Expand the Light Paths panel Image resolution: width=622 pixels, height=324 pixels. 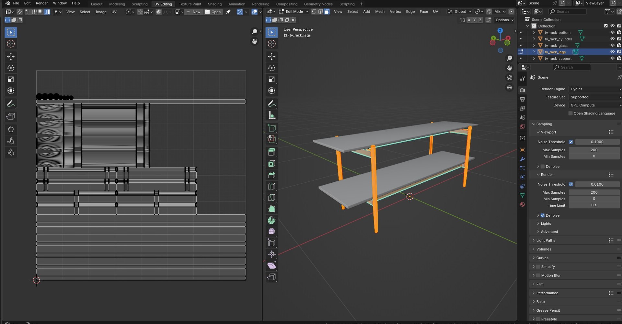coord(546,241)
